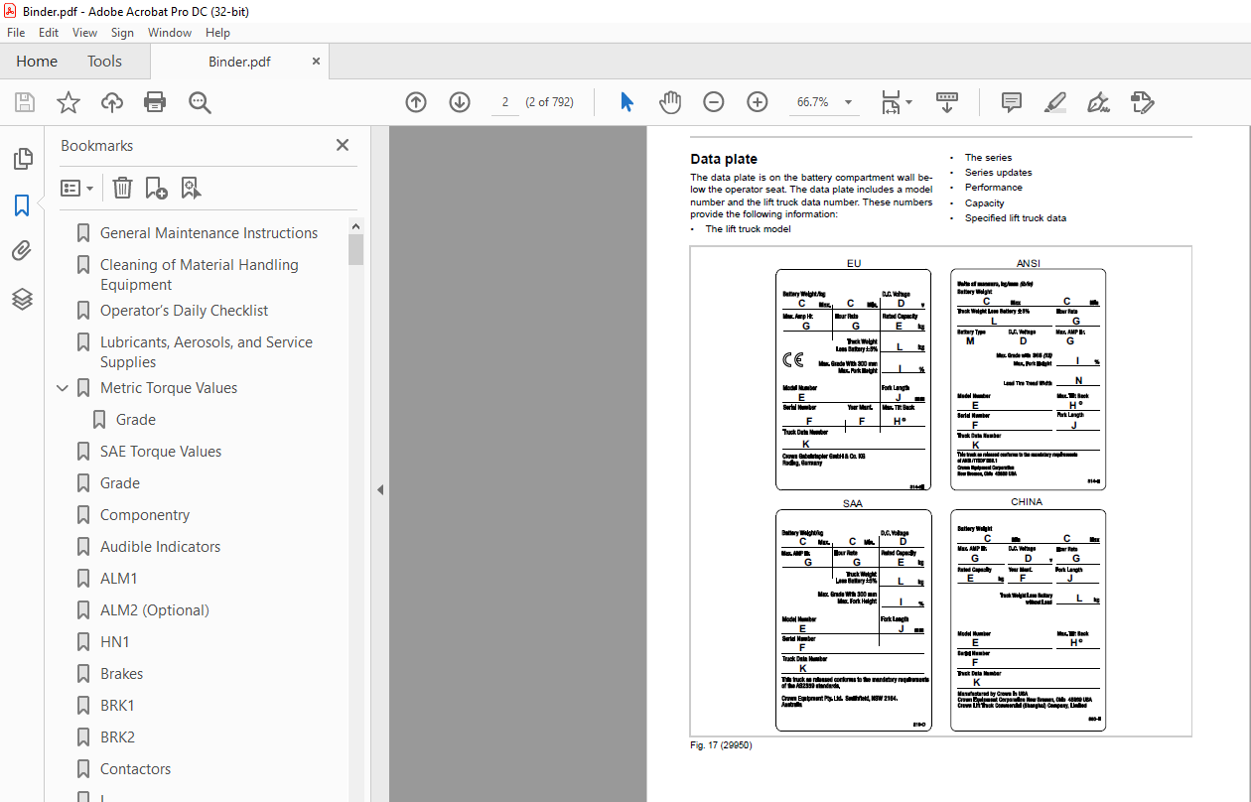Click the Save file icon
This screenshot has height=802, width=1251.
pos(25,102)
